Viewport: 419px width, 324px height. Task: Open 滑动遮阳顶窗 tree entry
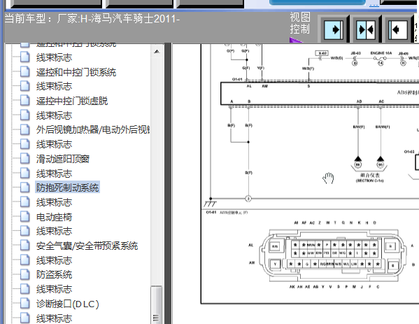[x=62, y=159]
